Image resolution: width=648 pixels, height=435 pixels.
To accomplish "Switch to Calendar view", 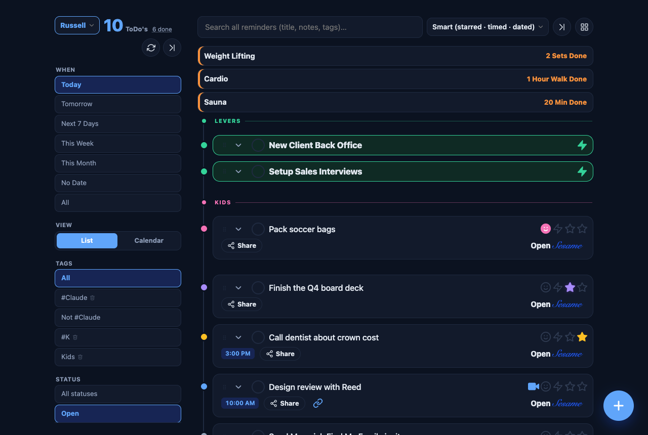I will pos(149,241).
